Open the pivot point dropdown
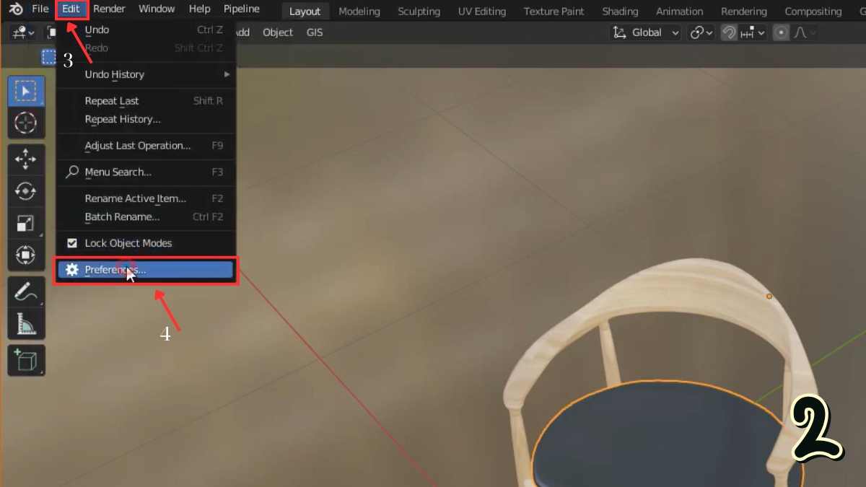Viewport: 866px width, 487px height. point(701,32)
